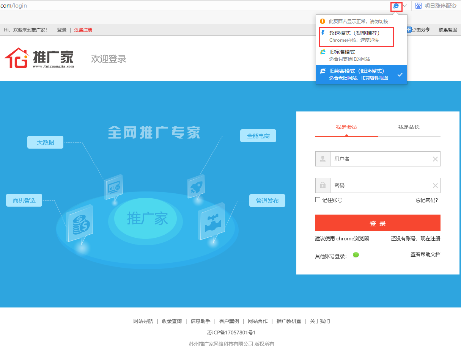The height and width of the screenshot is (356, 461).
Task: Click the address bar URL text
Action: 13,6
